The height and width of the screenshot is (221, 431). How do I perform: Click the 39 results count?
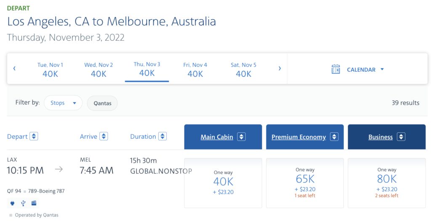click(405, 103)
